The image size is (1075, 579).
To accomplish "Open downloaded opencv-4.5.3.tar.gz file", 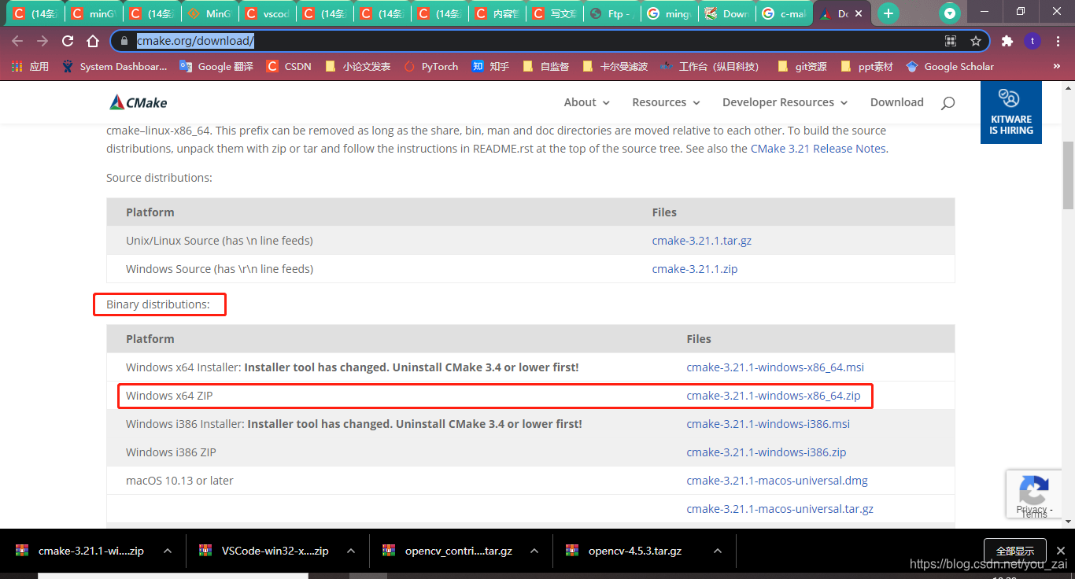I will (x=634, y=551).
